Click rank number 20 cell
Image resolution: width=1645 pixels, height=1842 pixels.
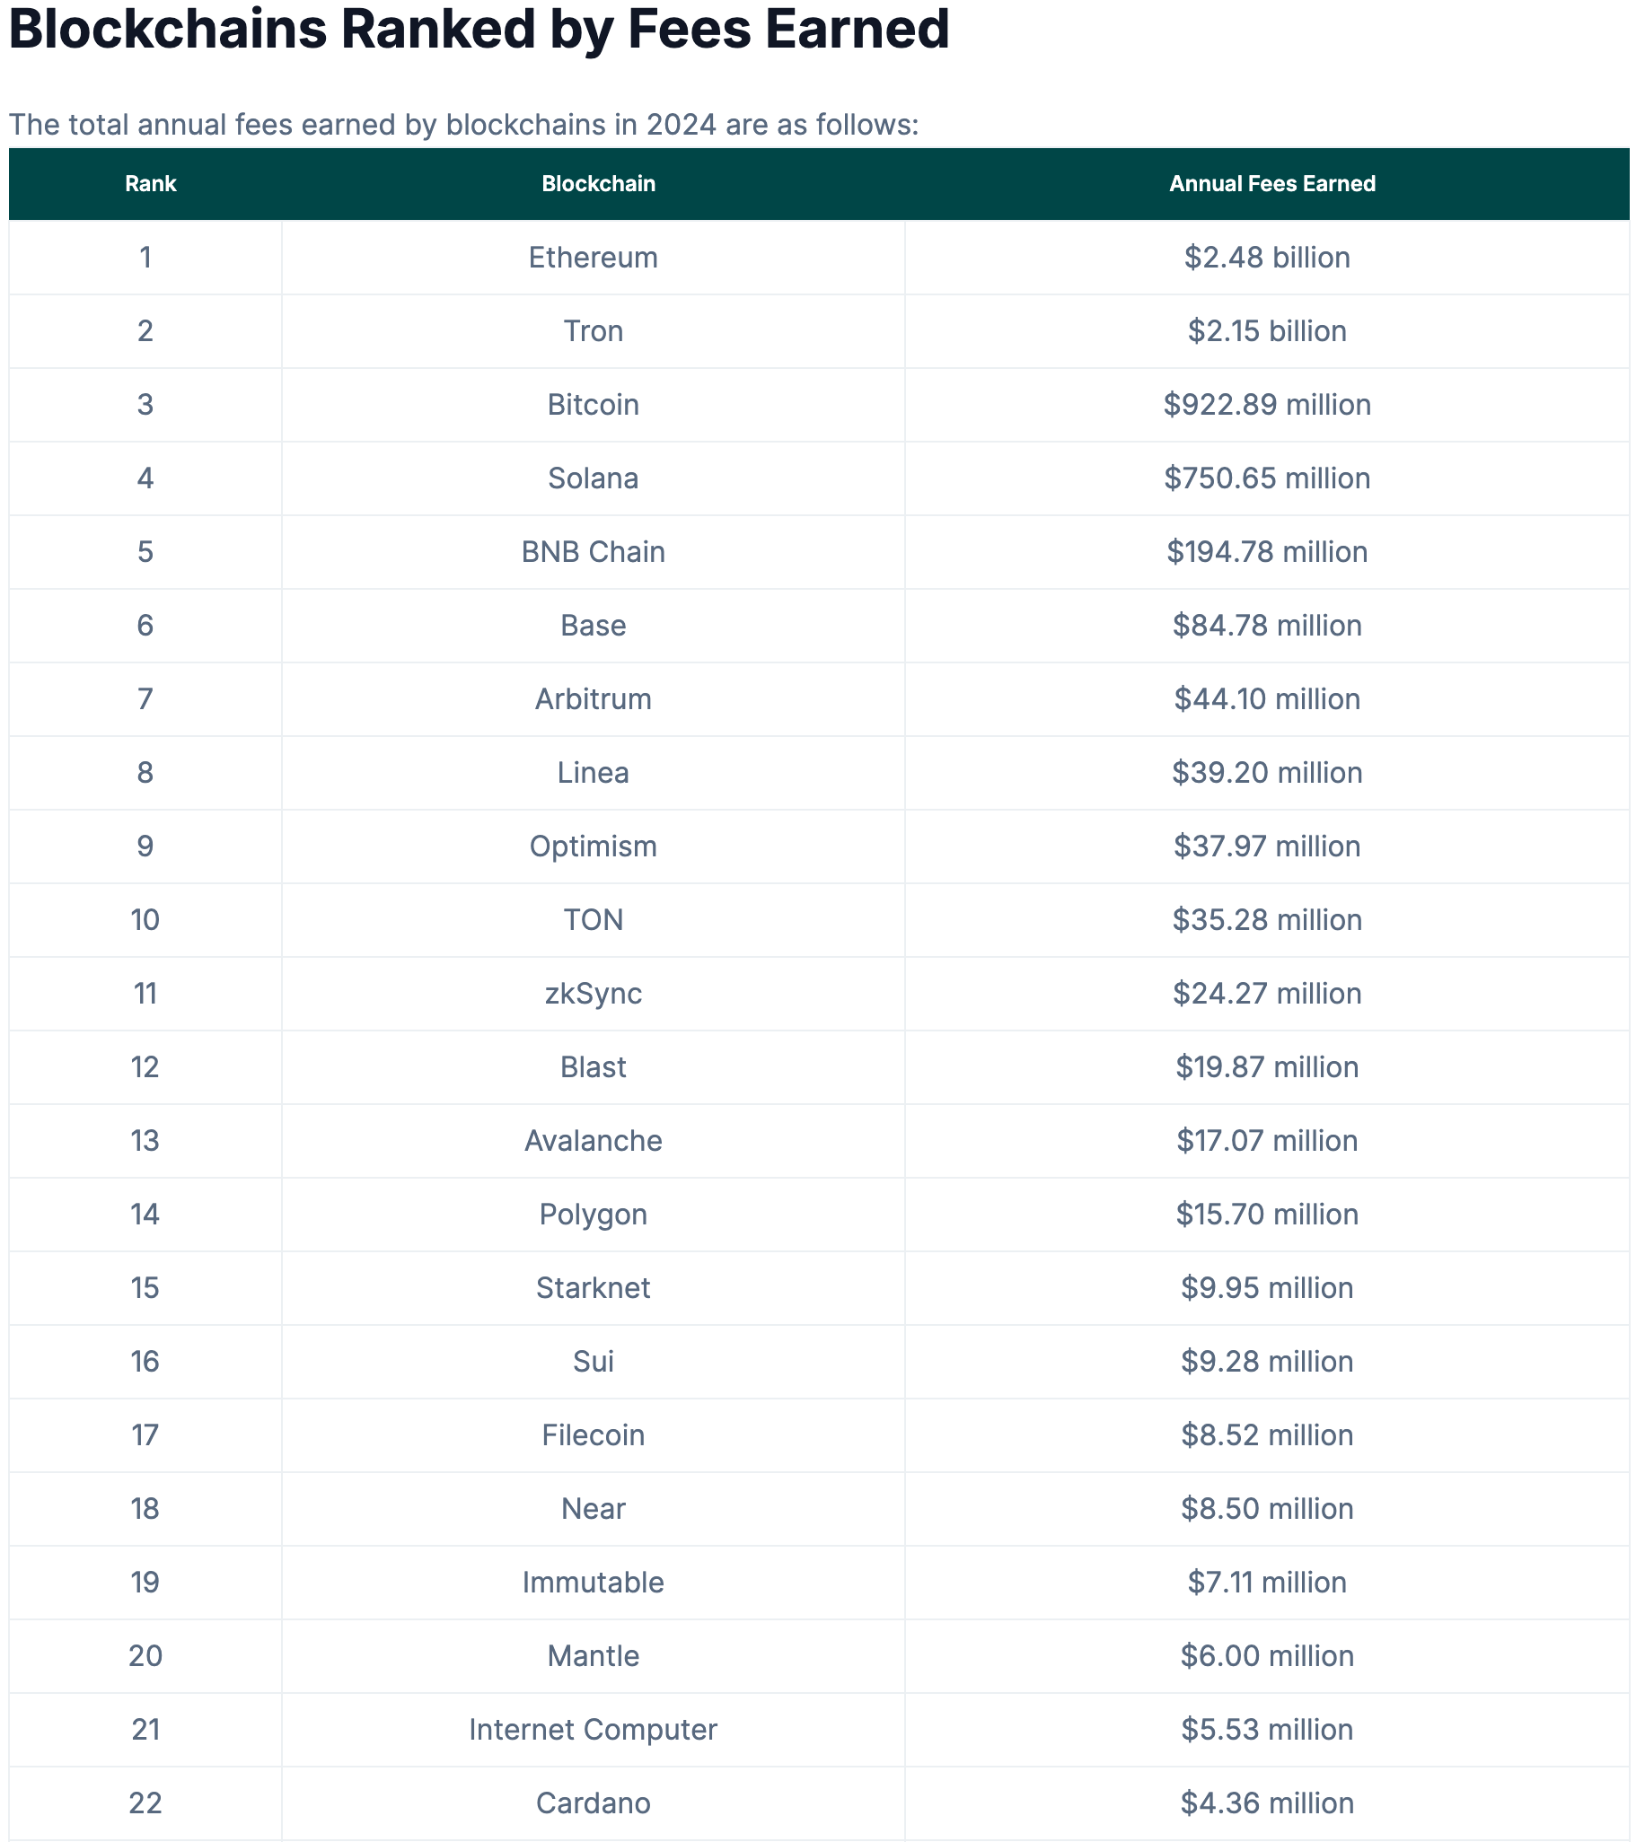(x=145, y=1656)
